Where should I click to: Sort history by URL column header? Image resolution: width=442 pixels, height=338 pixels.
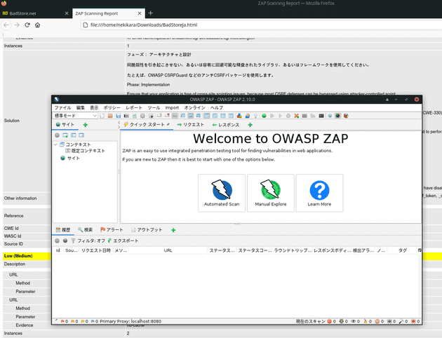pos(168,250)
